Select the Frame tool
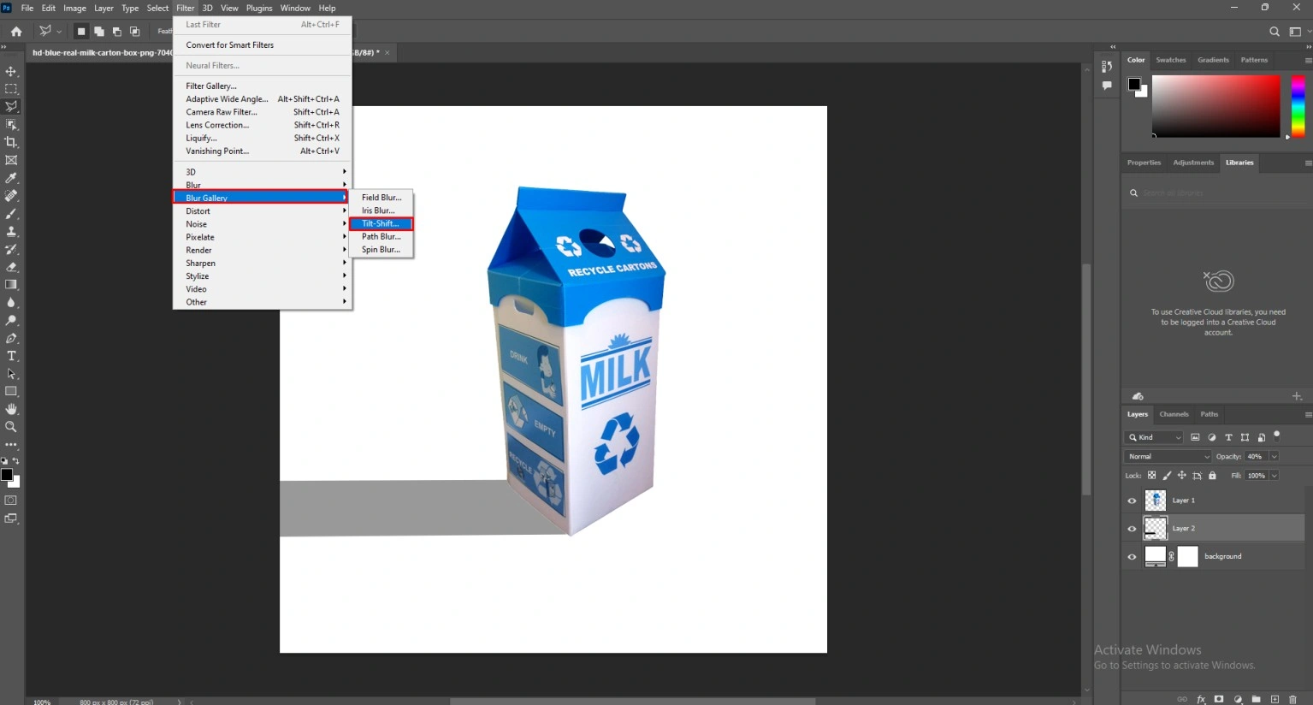 (11, 160)
